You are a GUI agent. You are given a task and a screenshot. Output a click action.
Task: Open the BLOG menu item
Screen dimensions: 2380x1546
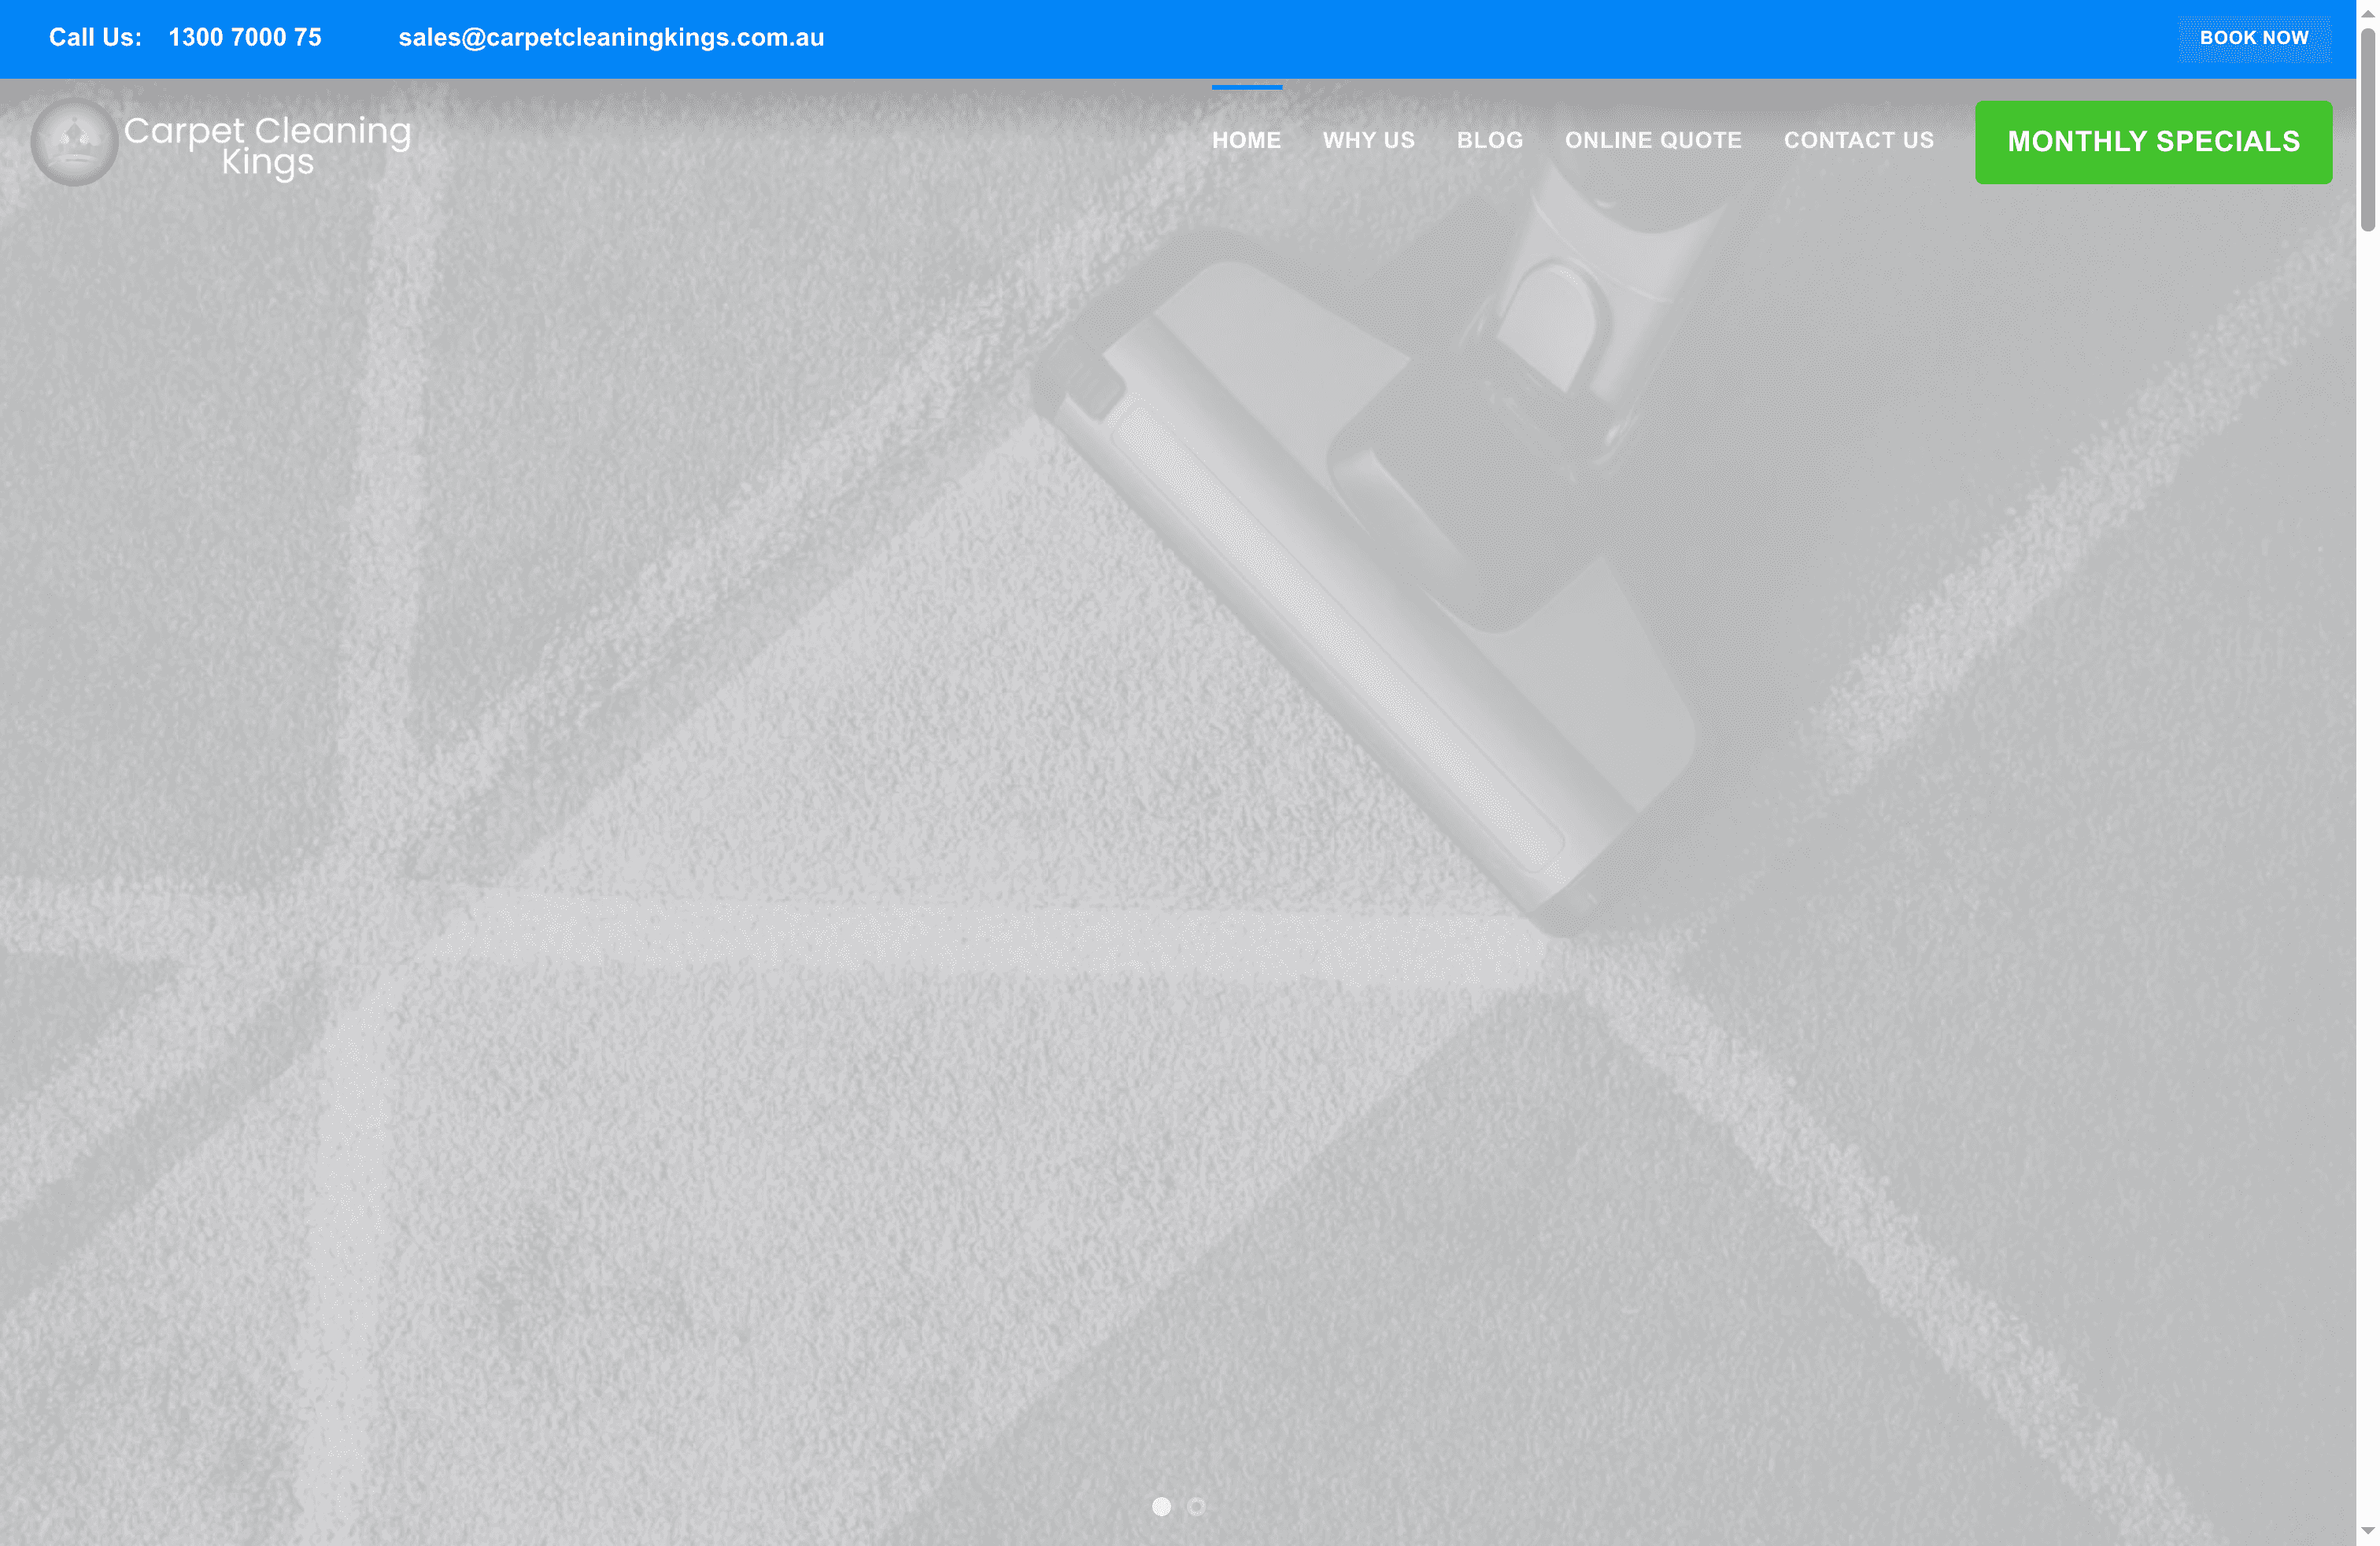pyautogui.click(x=1489, y=140)
